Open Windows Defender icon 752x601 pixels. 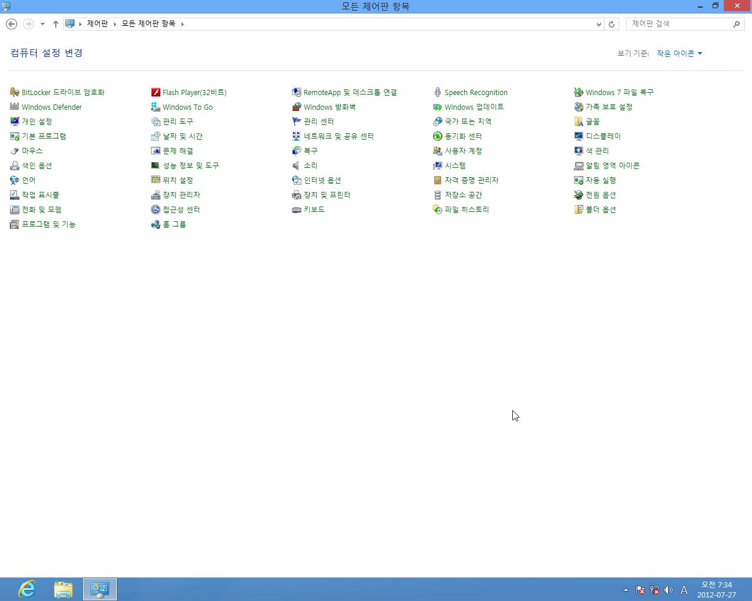(15, 107)
